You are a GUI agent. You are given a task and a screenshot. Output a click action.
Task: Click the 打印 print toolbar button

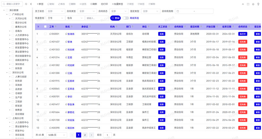(104, 4)
